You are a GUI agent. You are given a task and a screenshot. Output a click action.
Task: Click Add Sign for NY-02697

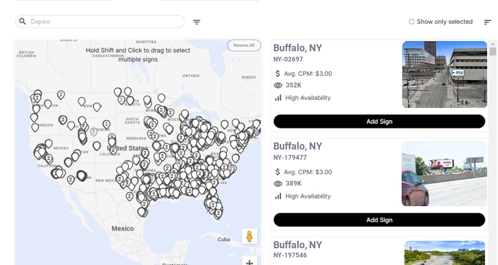pos(379,121)
